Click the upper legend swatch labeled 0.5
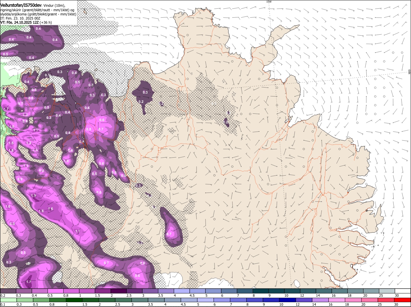 click(55, 291)
